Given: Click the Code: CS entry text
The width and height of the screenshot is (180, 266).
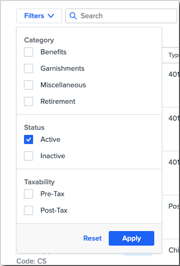Looking at the screenshot, I should point(31,261).
